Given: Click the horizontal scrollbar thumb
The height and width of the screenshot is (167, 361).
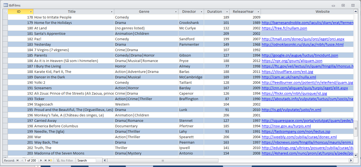Looking at the screenshot, I should point(163,160).
